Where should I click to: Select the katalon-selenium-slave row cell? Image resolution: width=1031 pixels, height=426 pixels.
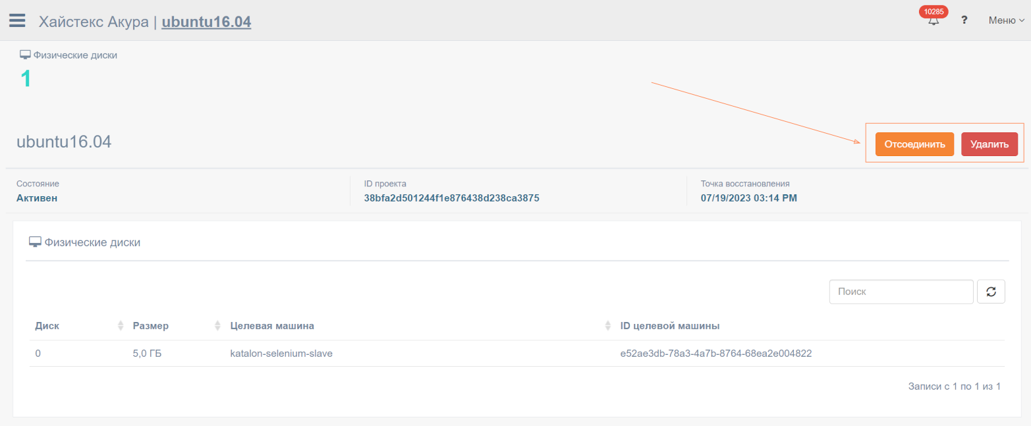281,354
